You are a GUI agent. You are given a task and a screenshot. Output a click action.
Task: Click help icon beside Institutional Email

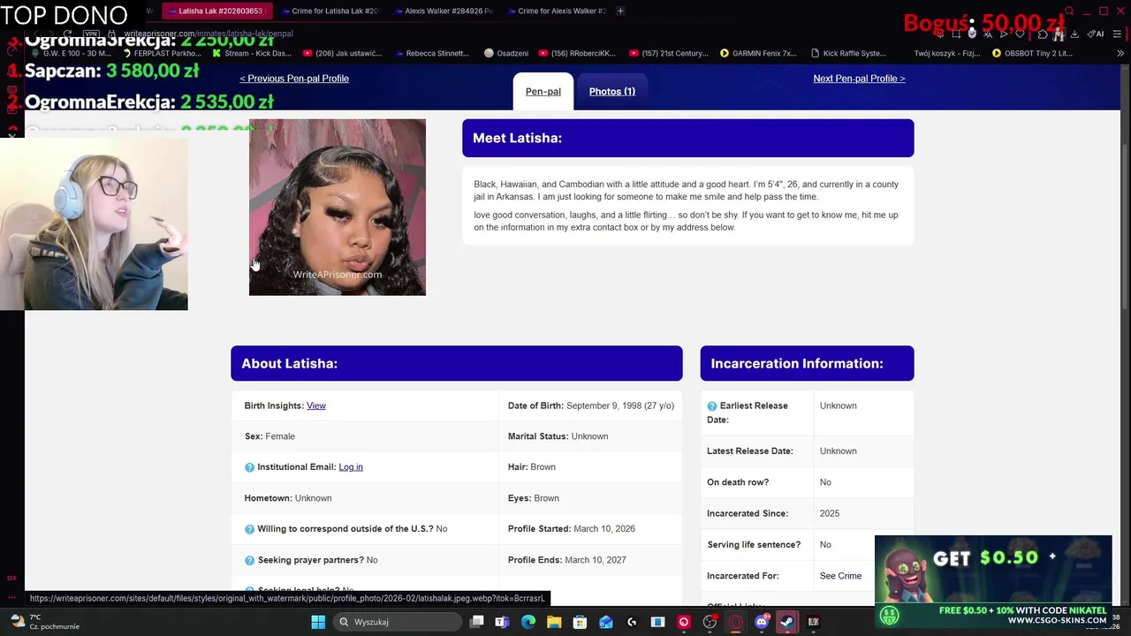249,467
